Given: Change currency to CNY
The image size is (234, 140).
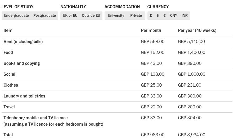Looking at the screenshot, I should (174, 16).
